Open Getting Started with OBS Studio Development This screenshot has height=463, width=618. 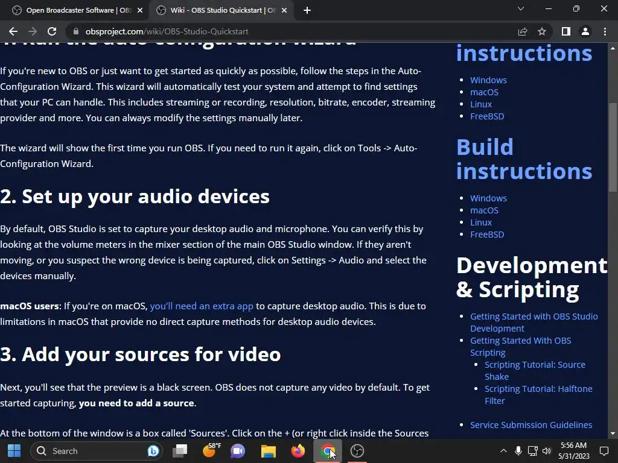point(534,322)
